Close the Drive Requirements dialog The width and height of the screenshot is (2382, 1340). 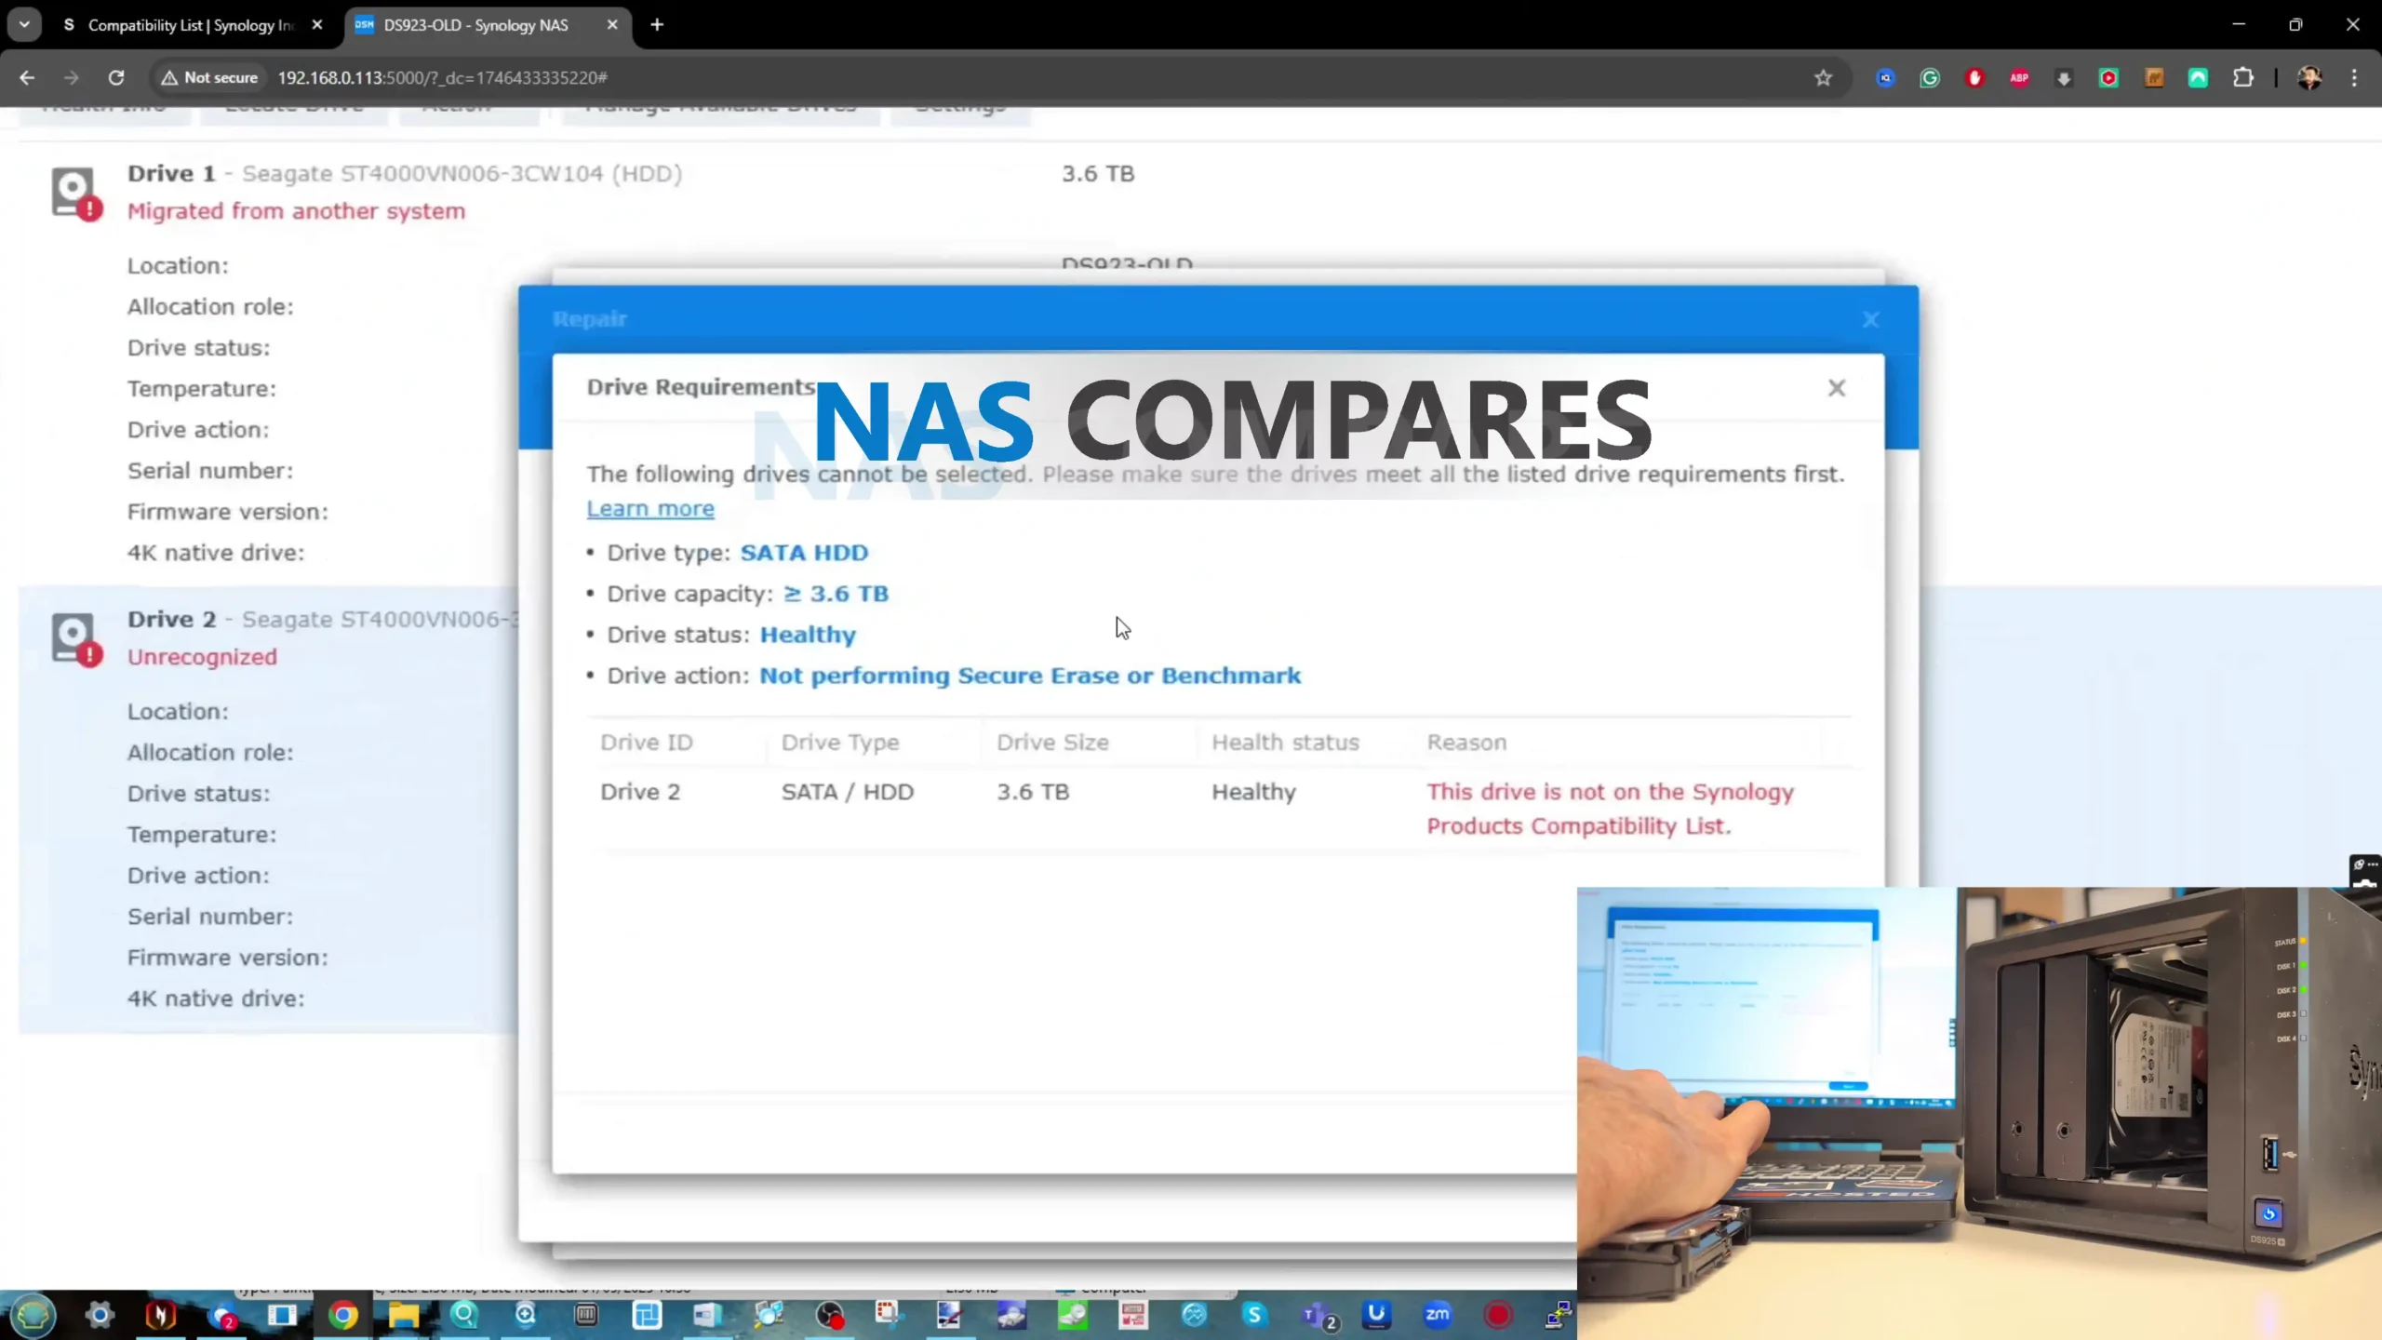pyautogui.click(x=1836, y=388)
